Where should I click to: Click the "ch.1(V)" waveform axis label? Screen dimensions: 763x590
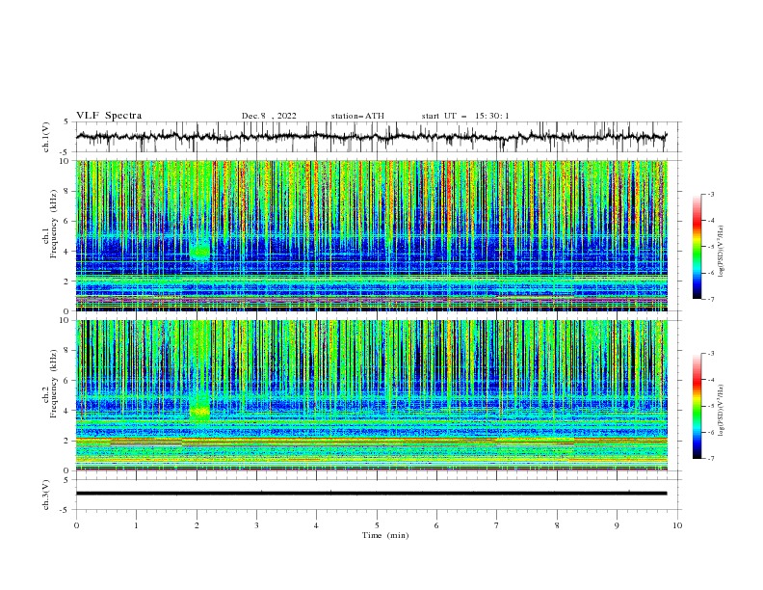46,137
